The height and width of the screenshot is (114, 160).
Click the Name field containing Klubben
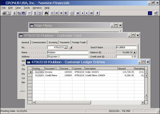(x=68, y=52)
